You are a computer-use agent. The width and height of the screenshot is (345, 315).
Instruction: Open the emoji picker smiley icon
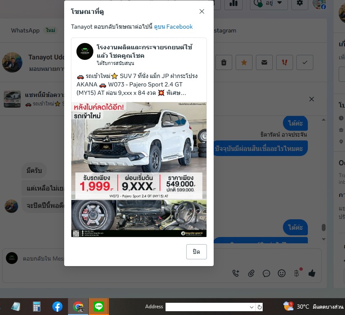pyautogui.click(x=281, y=273)
